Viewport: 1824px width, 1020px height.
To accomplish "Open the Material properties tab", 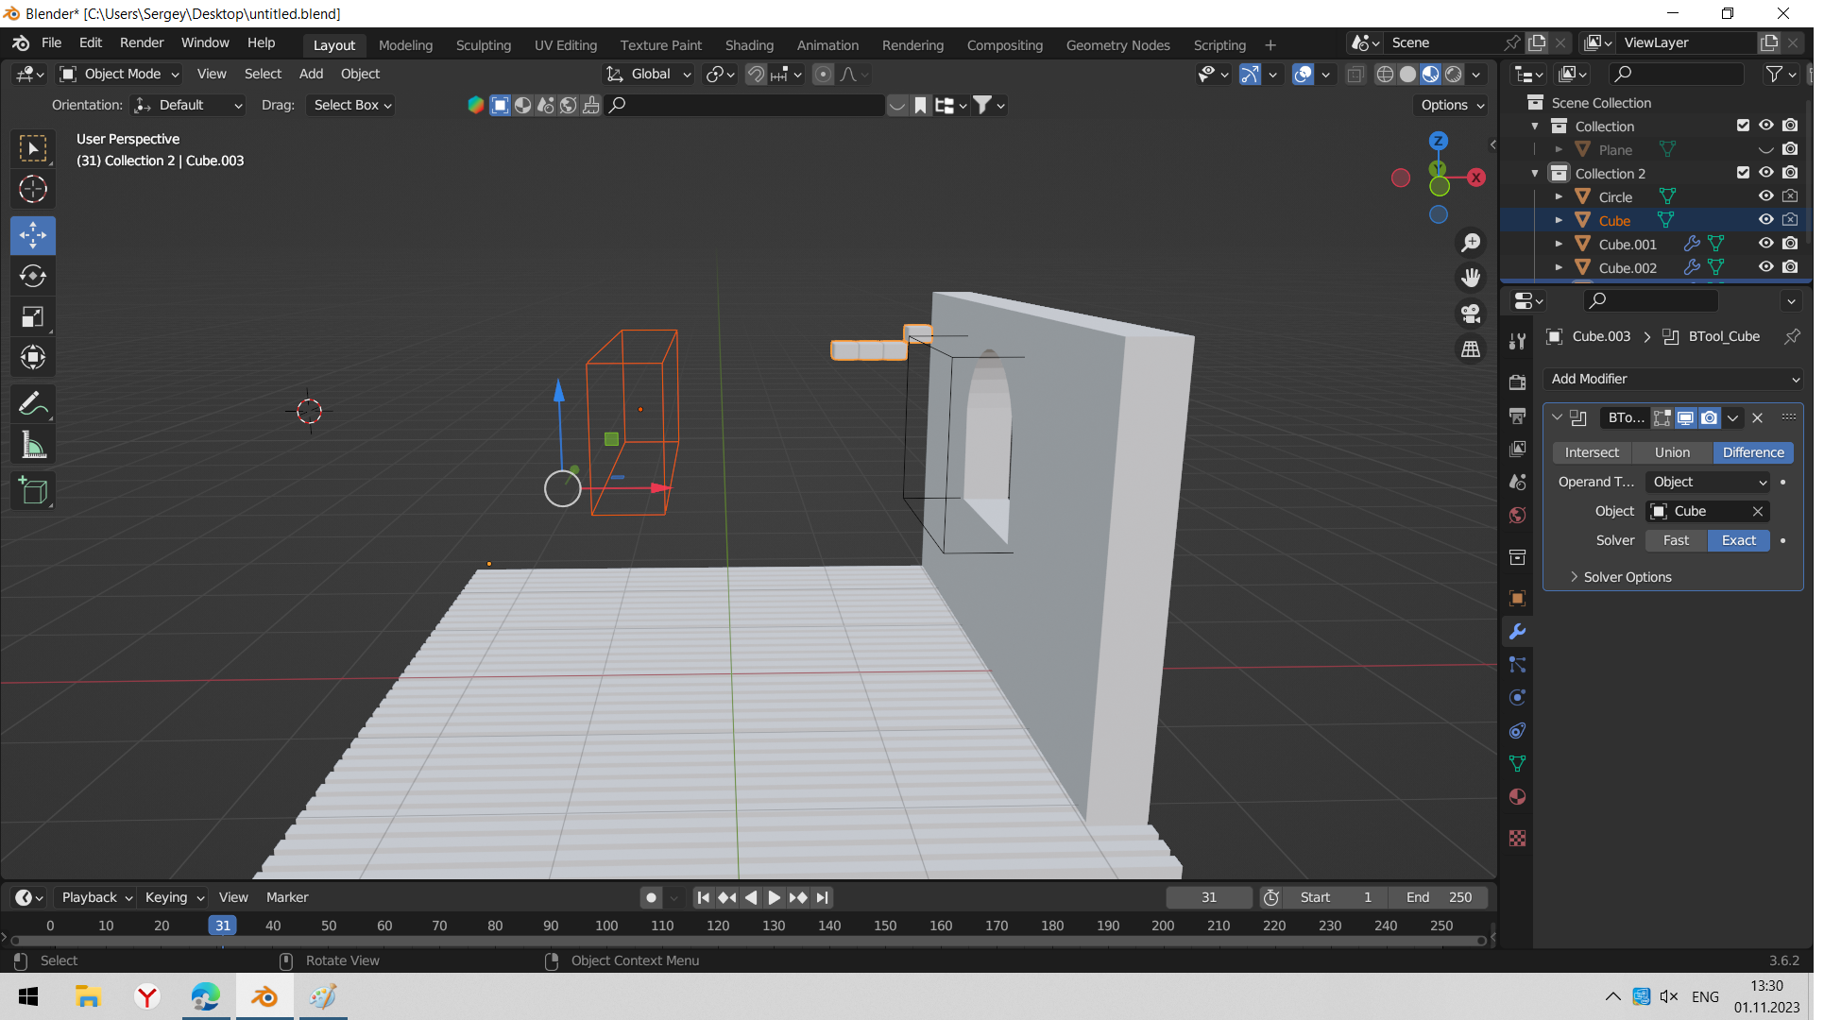I will click(x=1517, y=797).
